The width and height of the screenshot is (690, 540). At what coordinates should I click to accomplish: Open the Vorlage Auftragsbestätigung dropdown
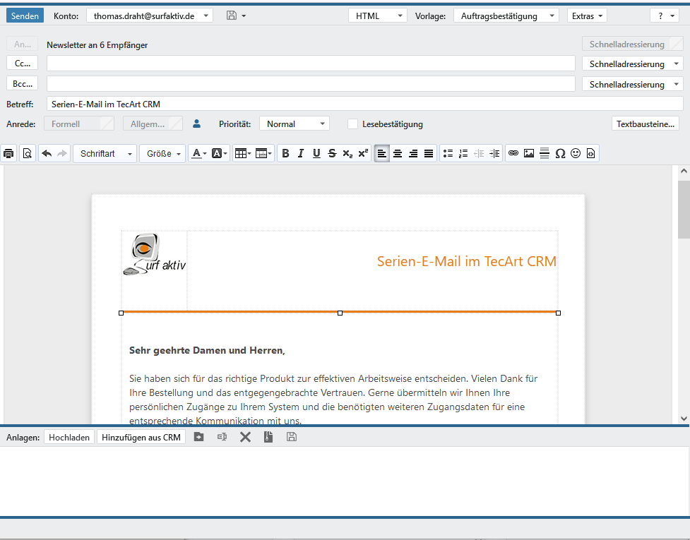pos(506,16)
